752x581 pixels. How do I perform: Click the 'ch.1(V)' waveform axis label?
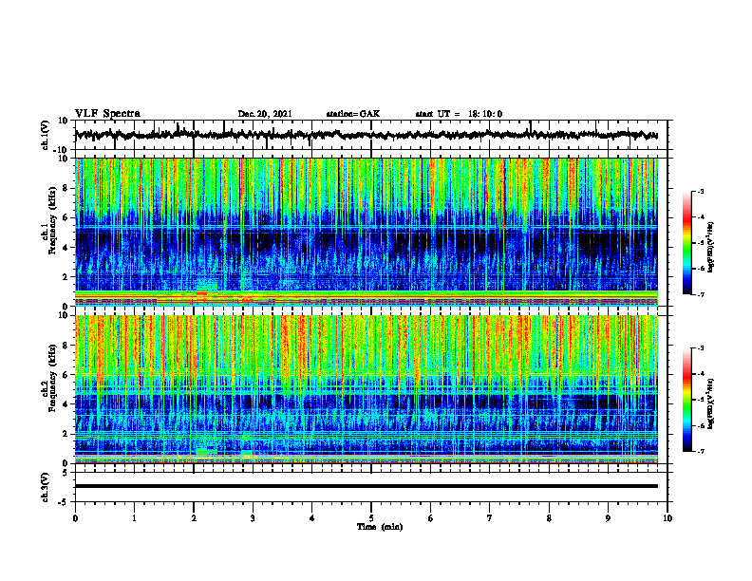point(46,135)
